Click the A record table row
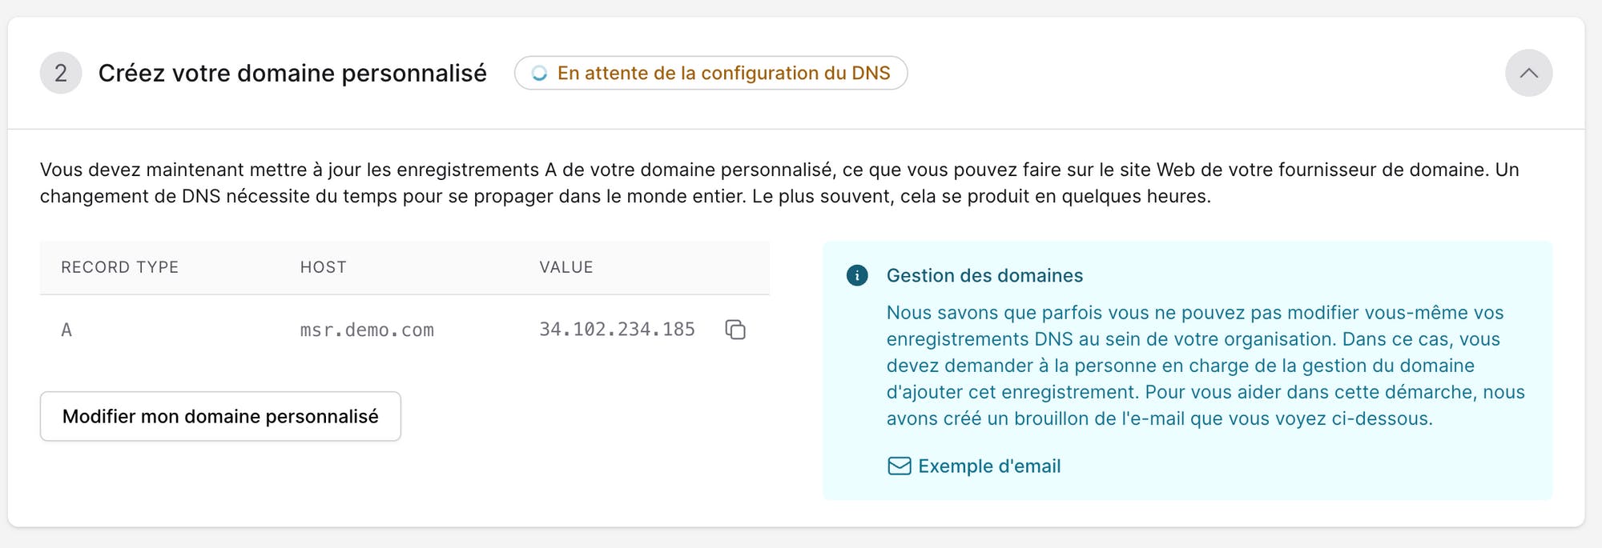Image resolution: width=1602 pixels, height=548 pixels. (x=405, y=330)
